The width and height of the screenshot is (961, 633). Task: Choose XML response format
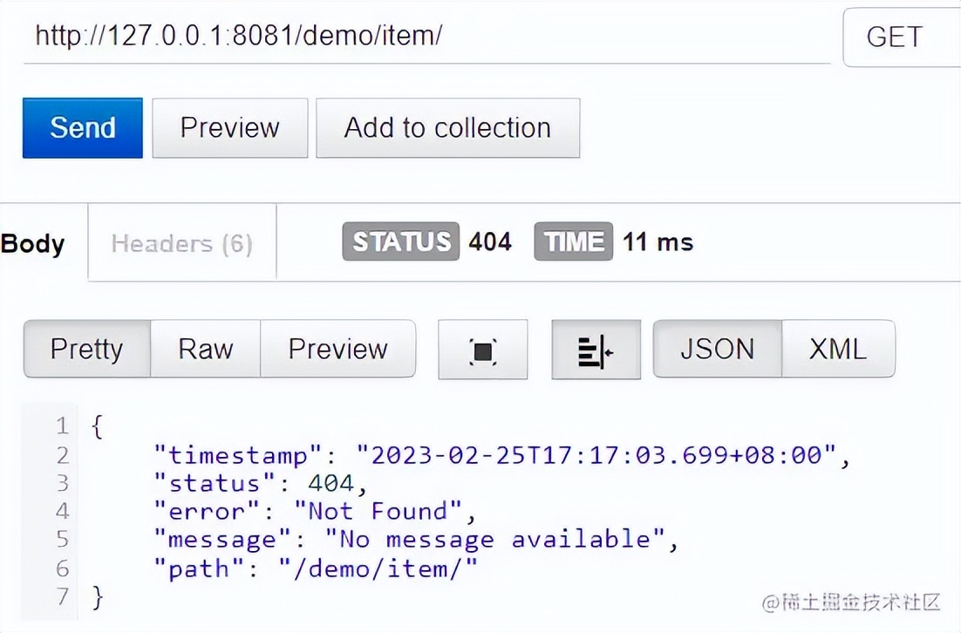pyautogui.click(x=837, y=350)
